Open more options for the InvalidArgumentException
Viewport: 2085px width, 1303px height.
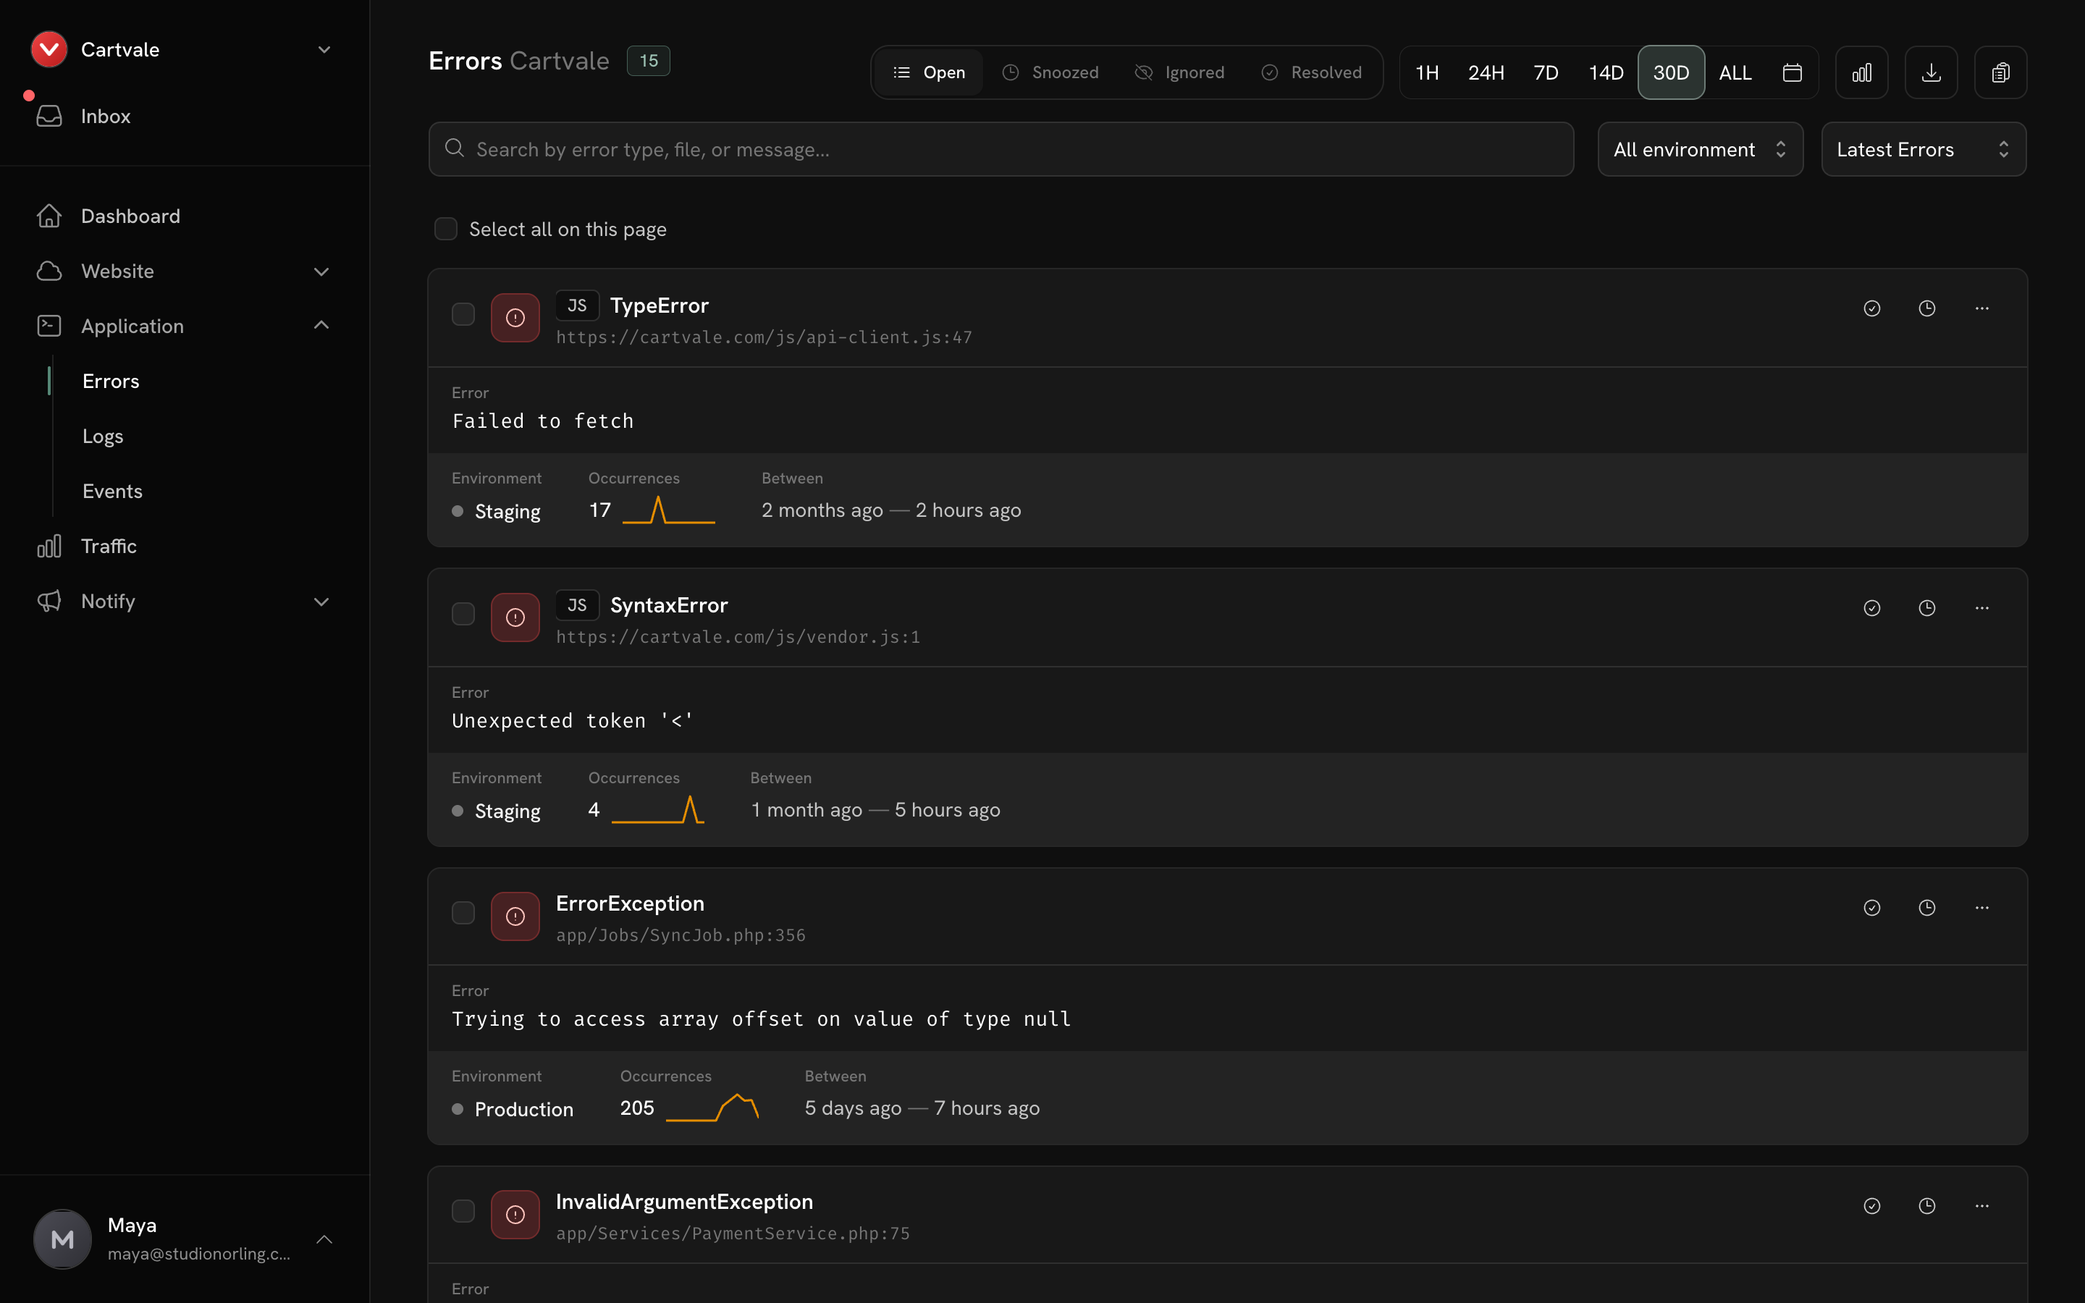[1981, 1207]
